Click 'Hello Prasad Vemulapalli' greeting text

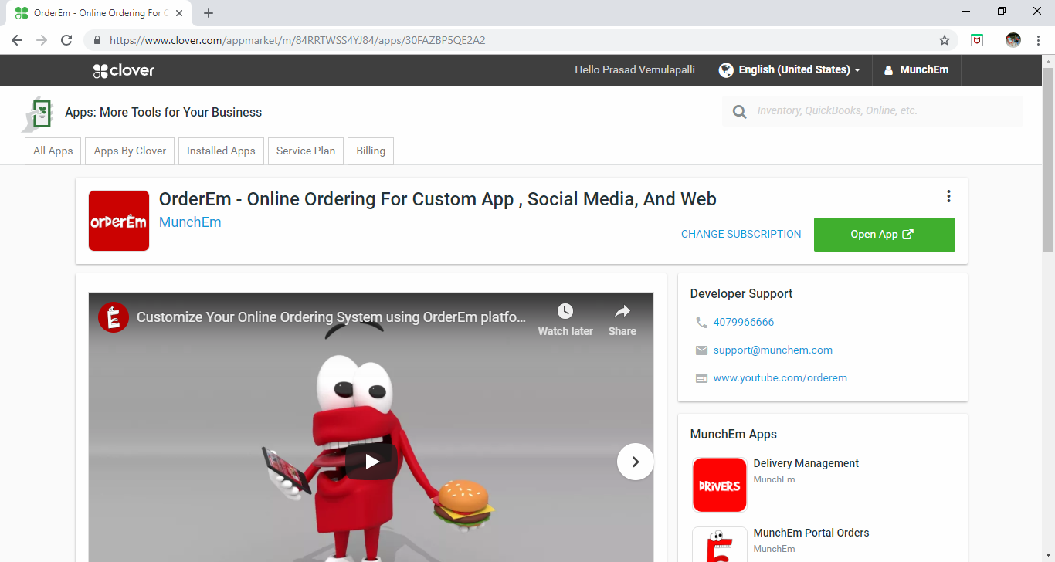click(x=635, y=70)
